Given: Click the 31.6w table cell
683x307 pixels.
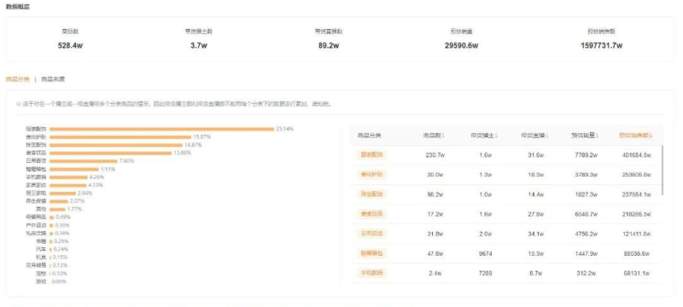Looking at the screenshot, I should [x=536, y=155].
